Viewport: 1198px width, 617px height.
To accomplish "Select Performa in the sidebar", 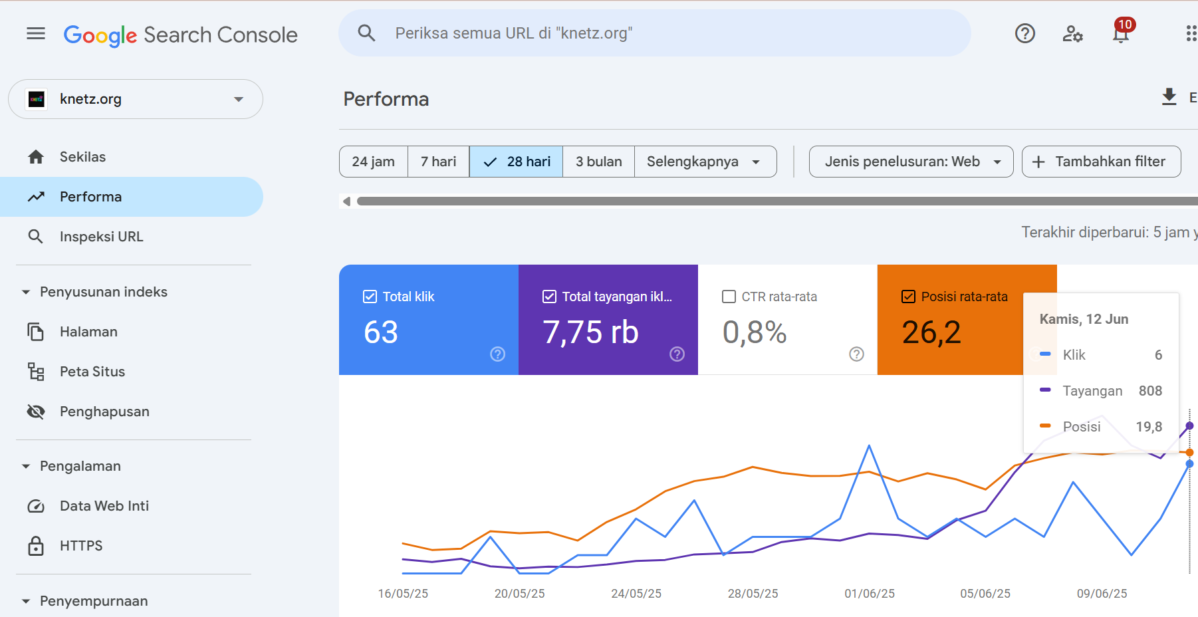I will (132, 197).
